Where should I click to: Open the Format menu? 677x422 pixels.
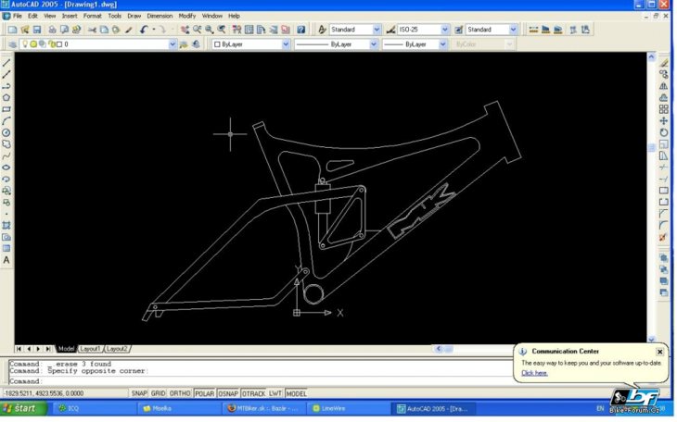(93, 16)
